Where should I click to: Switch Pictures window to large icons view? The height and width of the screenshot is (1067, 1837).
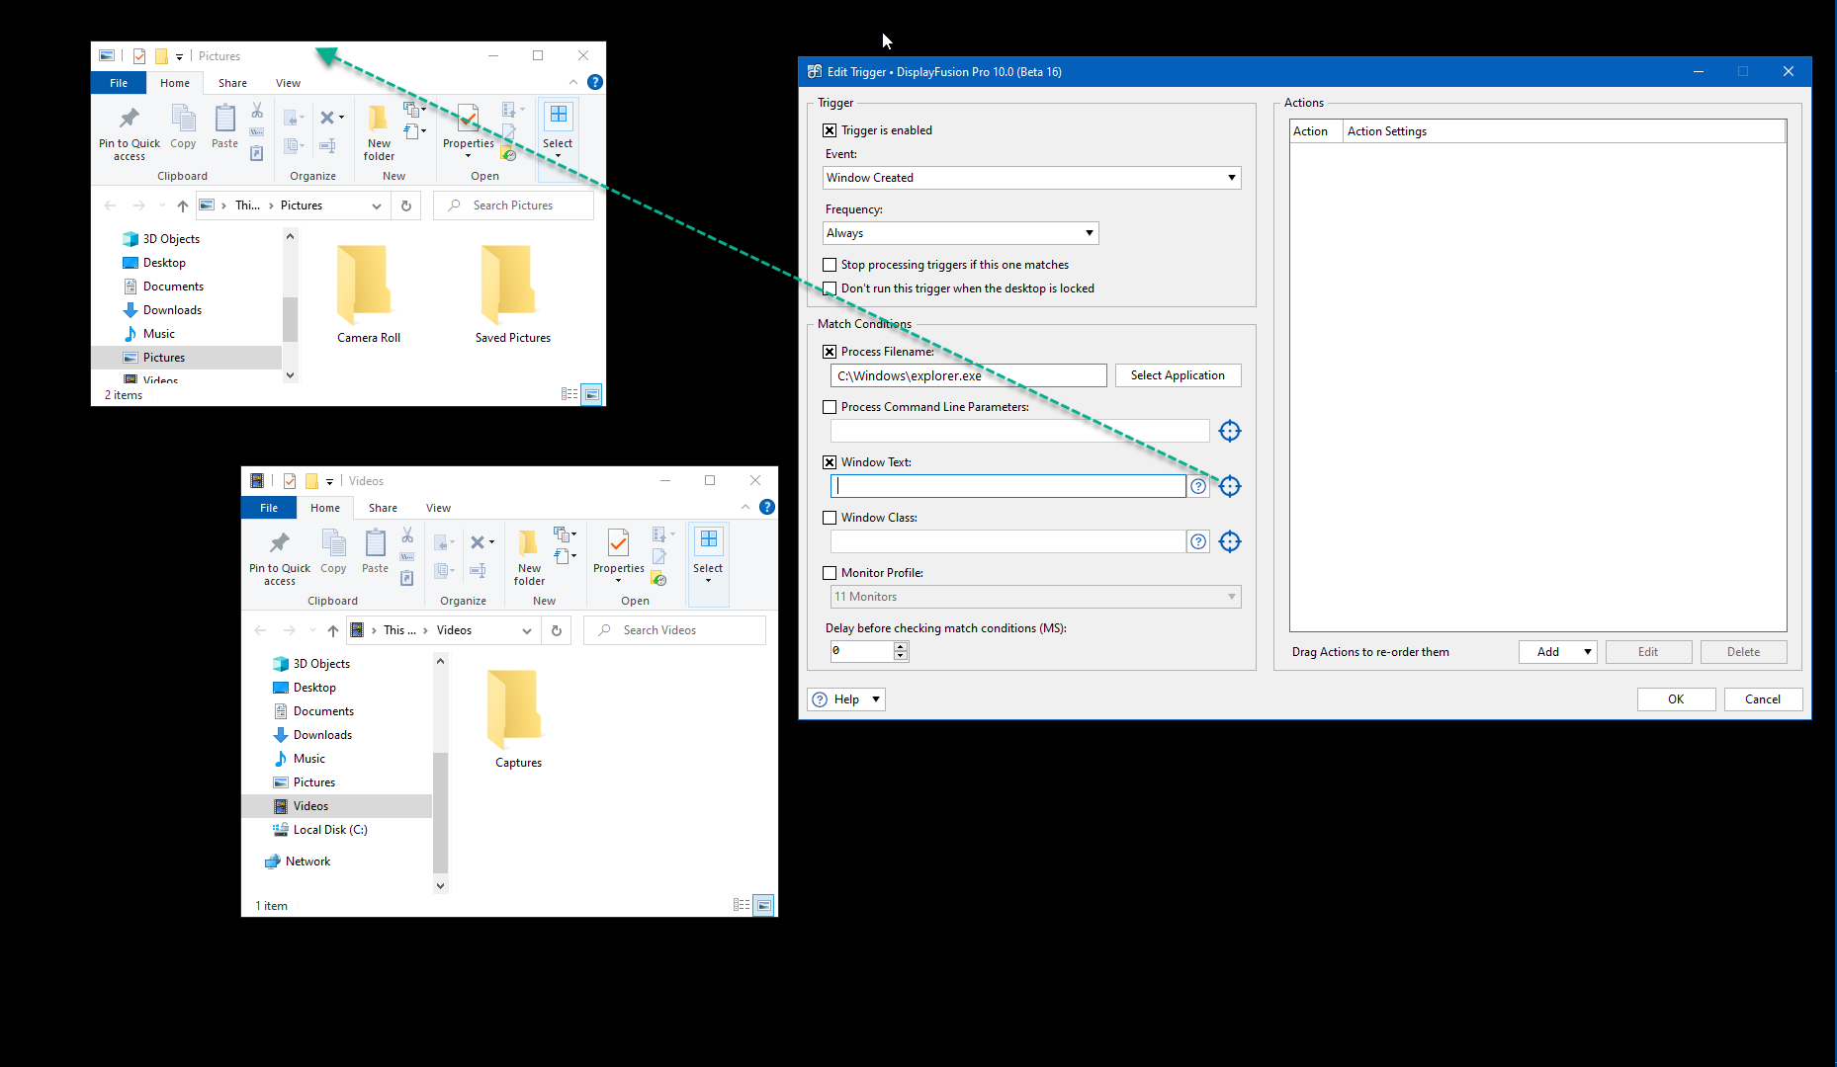(x=592, y=394)
